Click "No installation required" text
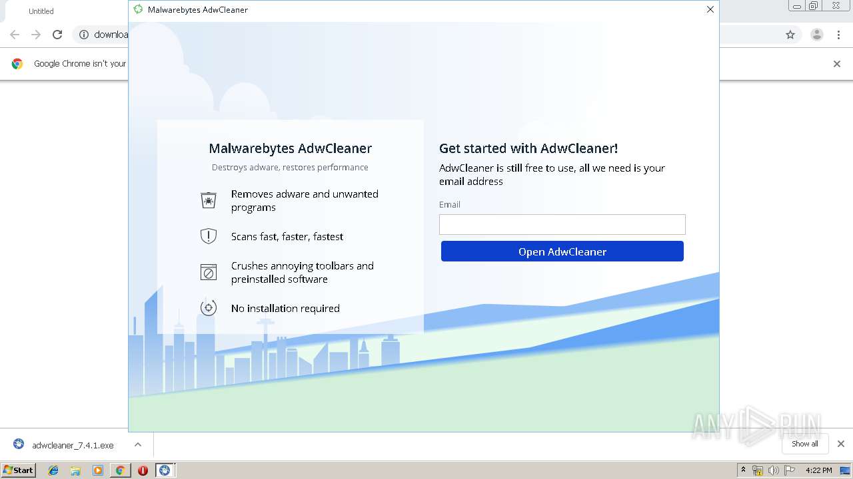This screenshot has width=853, height=479. coord(285,308)
